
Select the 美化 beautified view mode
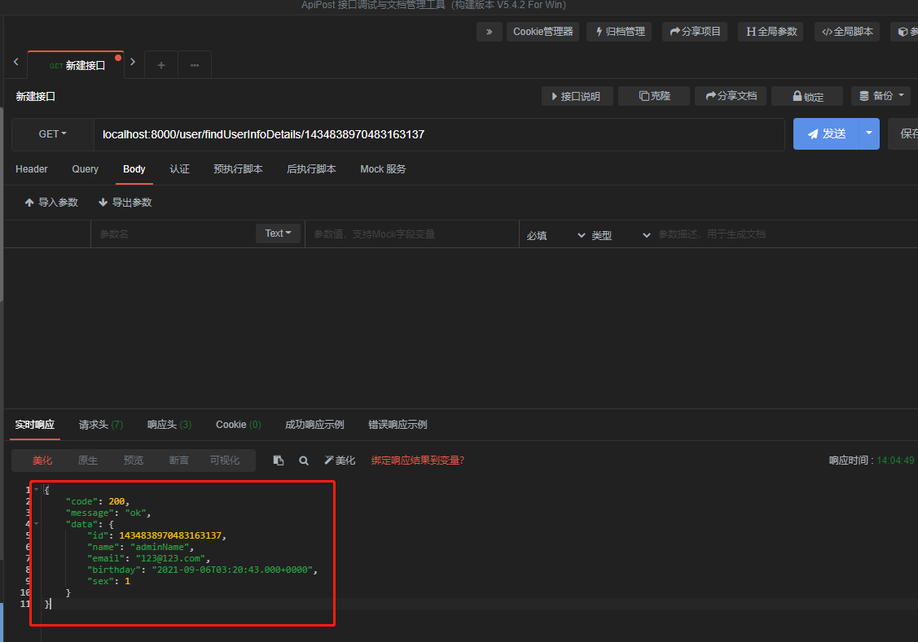pos(42,461)
